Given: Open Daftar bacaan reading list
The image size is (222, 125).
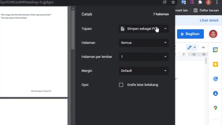Looking at the screenshot, I should click(206, 10).
